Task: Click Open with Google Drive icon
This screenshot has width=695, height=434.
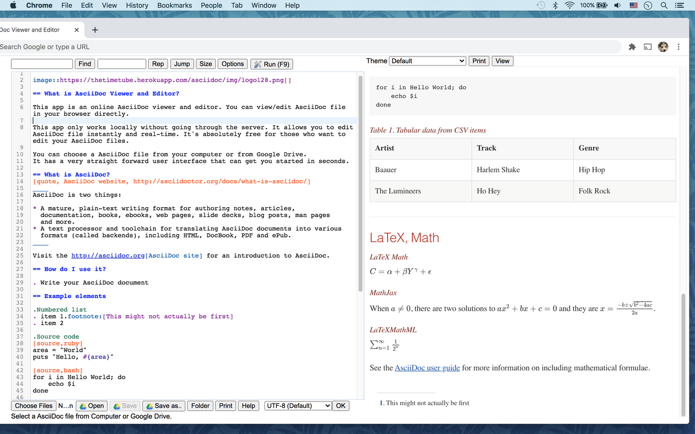Action: pos(91,406)
